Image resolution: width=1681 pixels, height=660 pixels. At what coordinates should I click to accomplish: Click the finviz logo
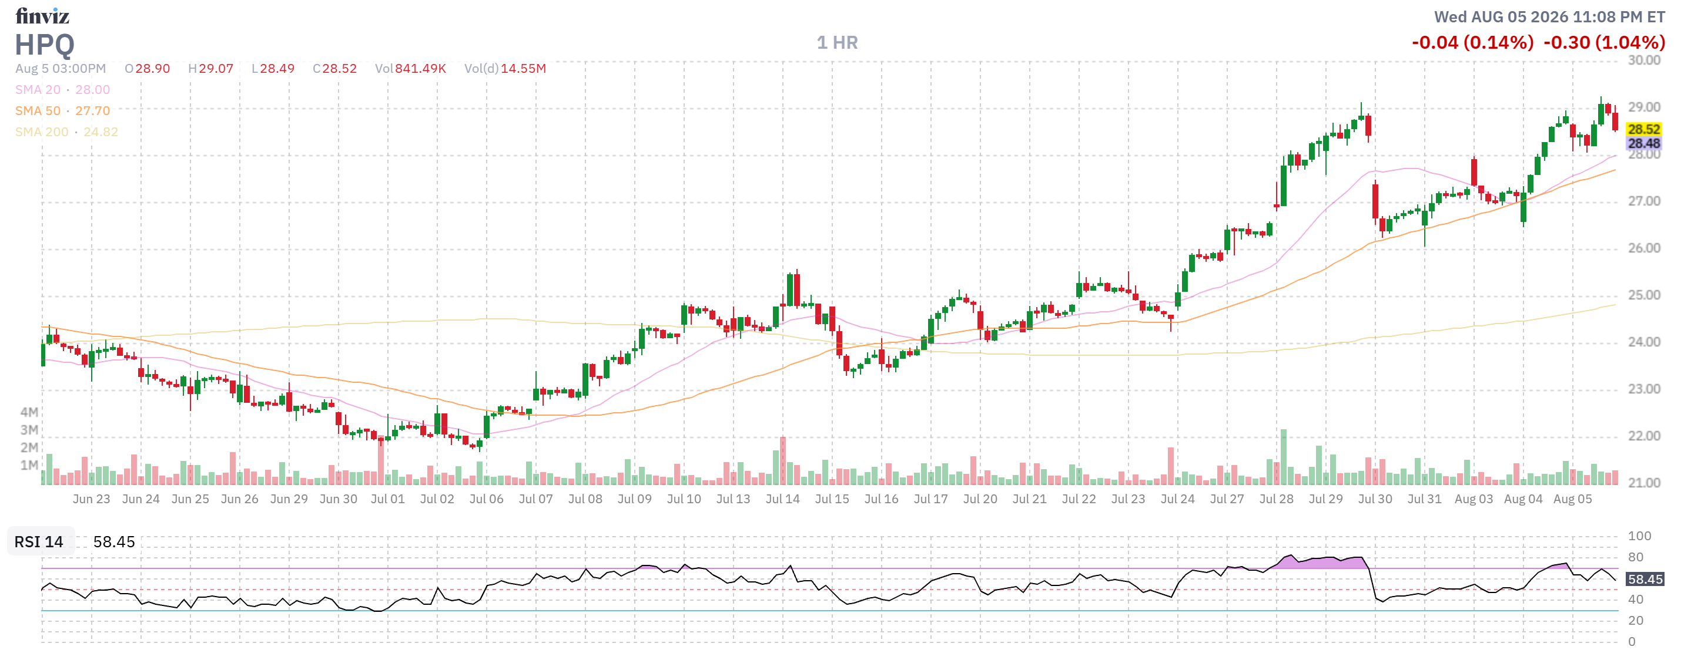(x=42, y=16)
